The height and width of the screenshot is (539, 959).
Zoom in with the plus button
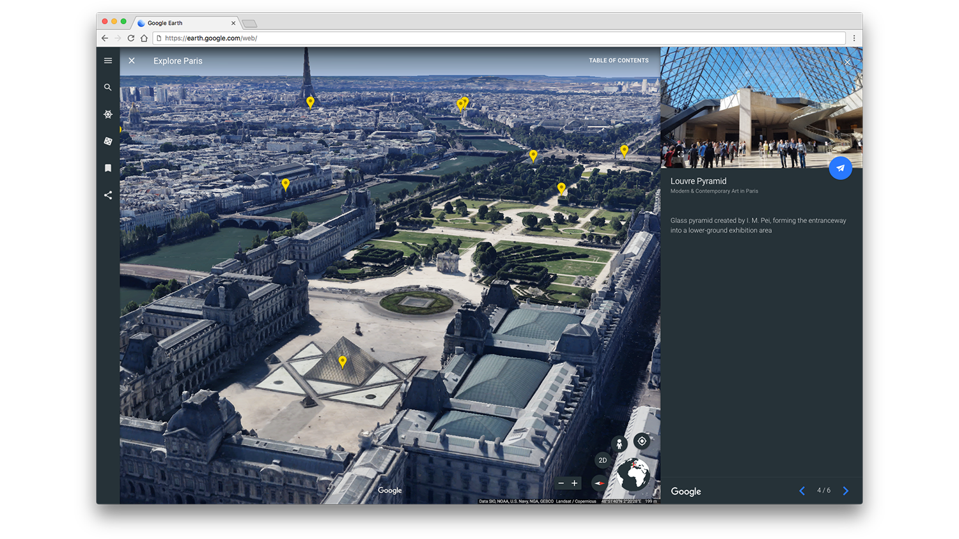pyautogui.click(x=574, y=483)
